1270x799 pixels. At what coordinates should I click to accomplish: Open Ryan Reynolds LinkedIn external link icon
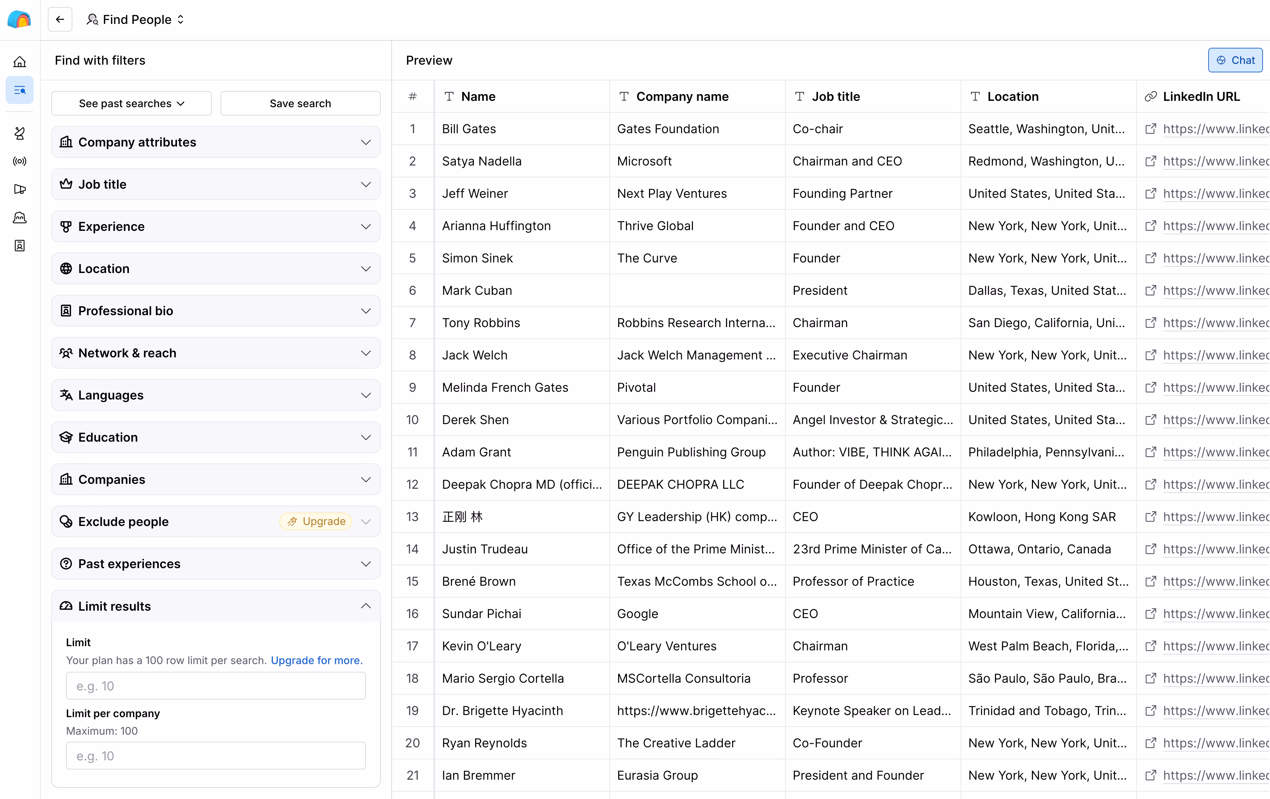coord(1151,742)
